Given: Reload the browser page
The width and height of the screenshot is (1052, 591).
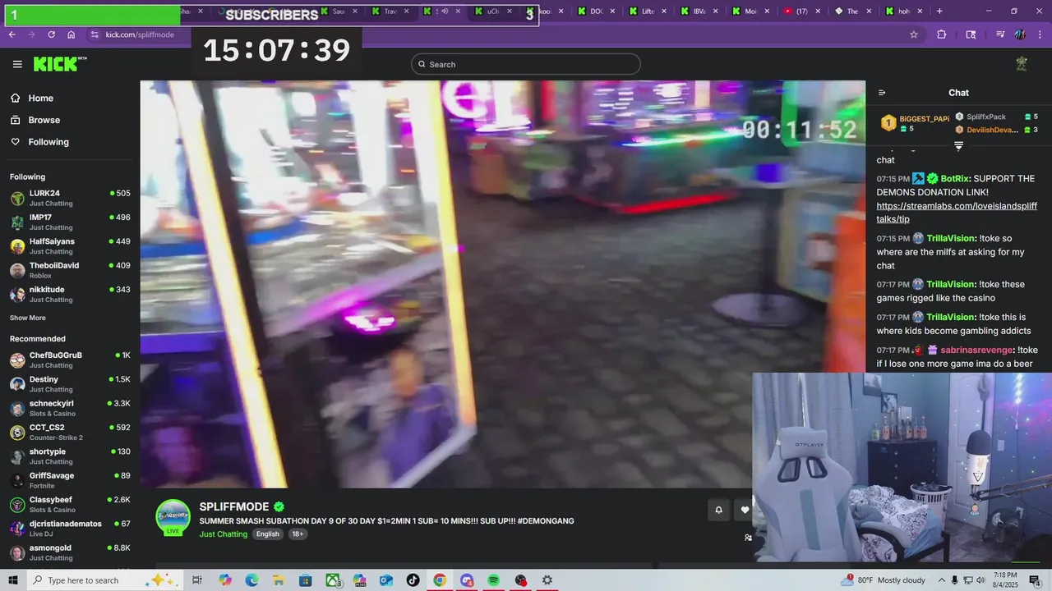Looking at the screenshot, I should [51, 34].
